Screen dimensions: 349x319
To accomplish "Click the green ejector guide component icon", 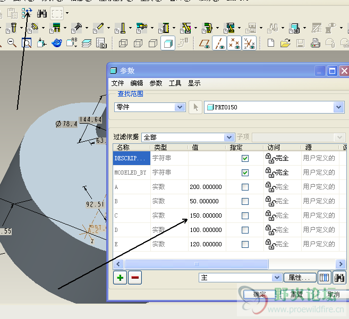I will [x=55, y=28].
